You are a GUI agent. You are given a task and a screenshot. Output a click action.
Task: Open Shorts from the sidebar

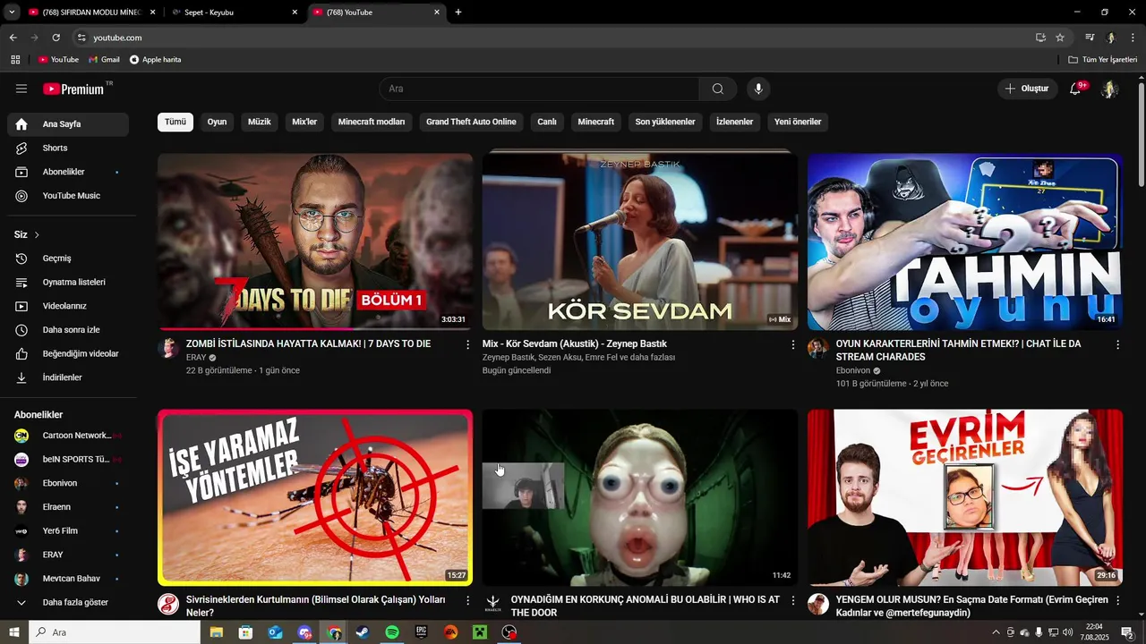(68, 148)
